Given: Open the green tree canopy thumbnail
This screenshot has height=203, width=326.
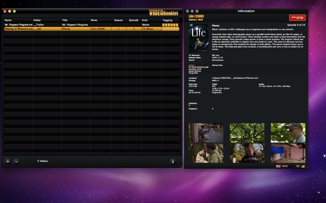Looking at the screenshot, I should pos(247,133).
